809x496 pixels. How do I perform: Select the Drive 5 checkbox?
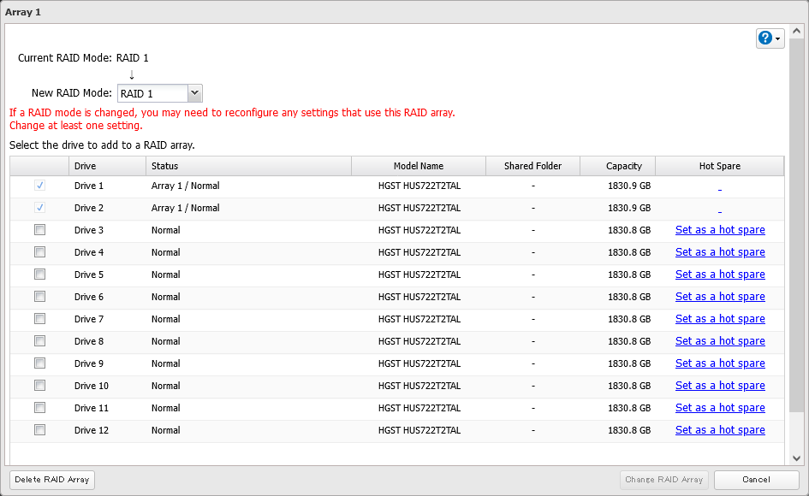point(39,275)
